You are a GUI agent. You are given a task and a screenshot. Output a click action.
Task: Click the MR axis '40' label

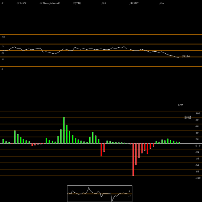coord(197,133)
